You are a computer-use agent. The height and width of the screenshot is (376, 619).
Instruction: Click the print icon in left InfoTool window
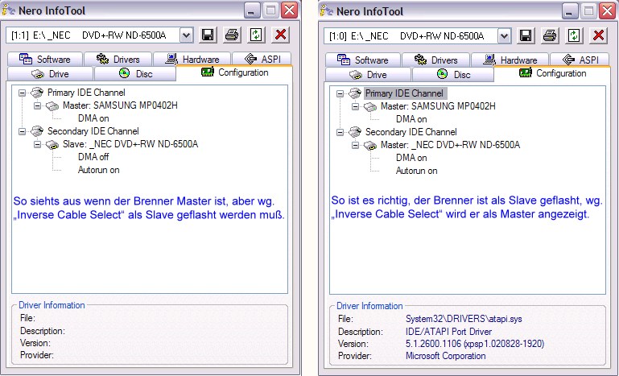coord(232,35)
